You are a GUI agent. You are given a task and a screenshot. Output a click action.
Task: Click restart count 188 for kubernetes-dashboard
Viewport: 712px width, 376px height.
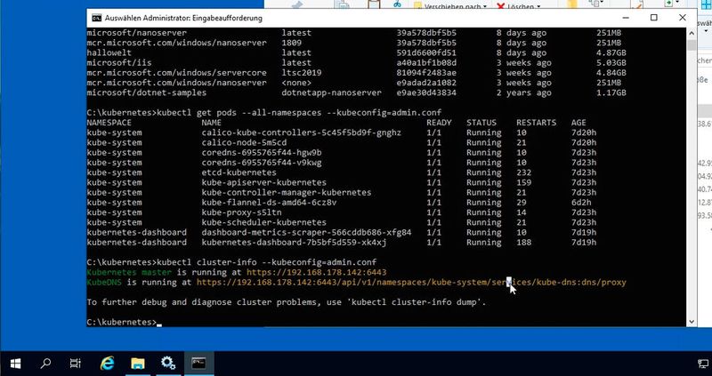point(523,242)
